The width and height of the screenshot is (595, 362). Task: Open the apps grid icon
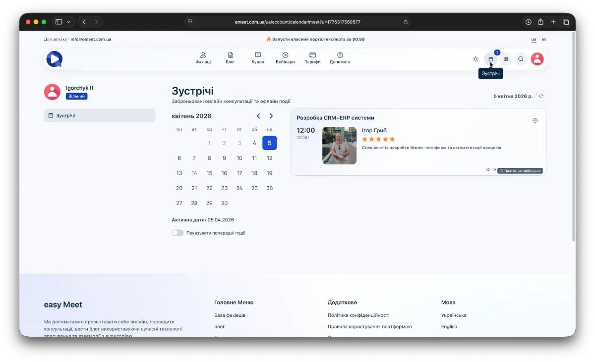click(506, 59)
